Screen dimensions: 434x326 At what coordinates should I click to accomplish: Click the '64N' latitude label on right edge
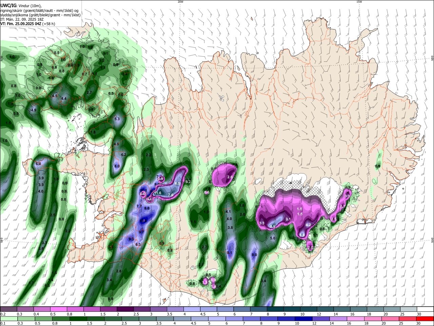(432, 240)
